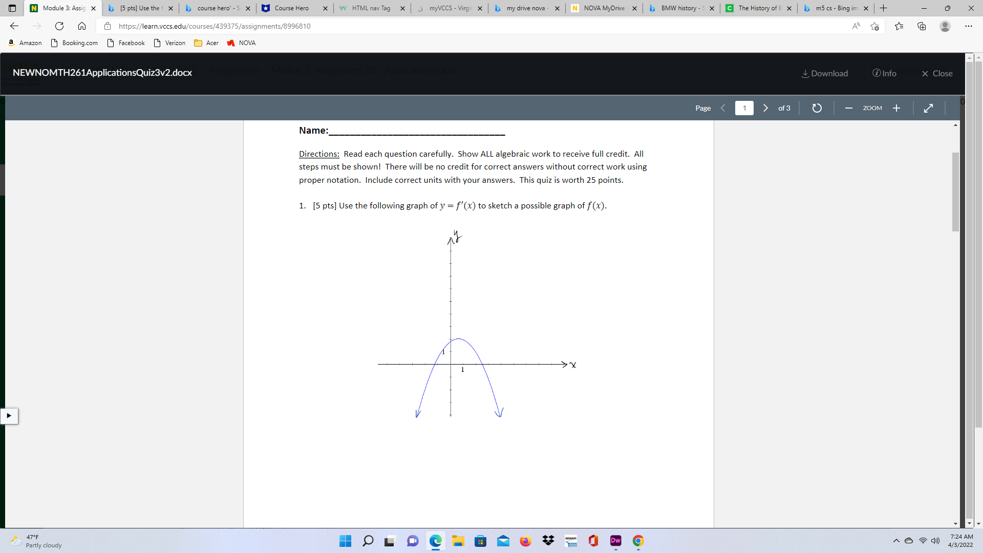This screenshot has width=983, height=553.
Task: Toggle Read aloud in the address bar
Action: [x=856, y=26]
